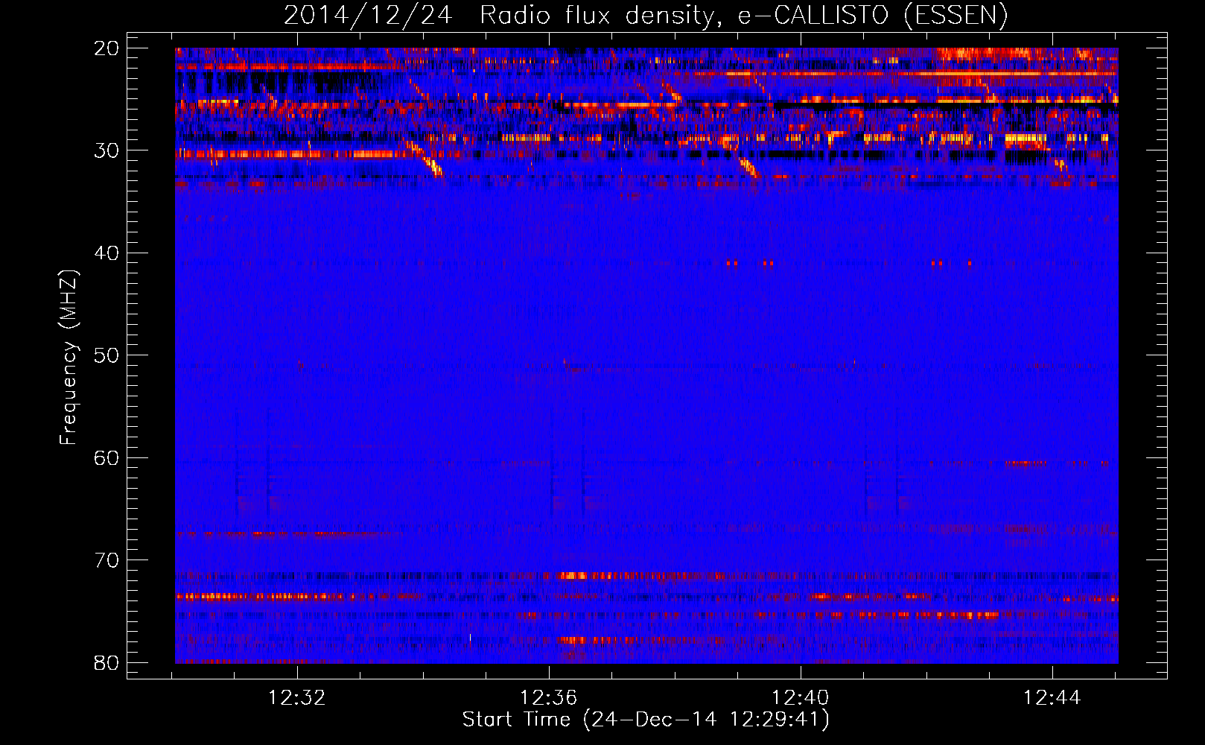This screenshot has height=745, width=1205.
Task: Click the 70 frequency tick label
Action: point(107,560)
